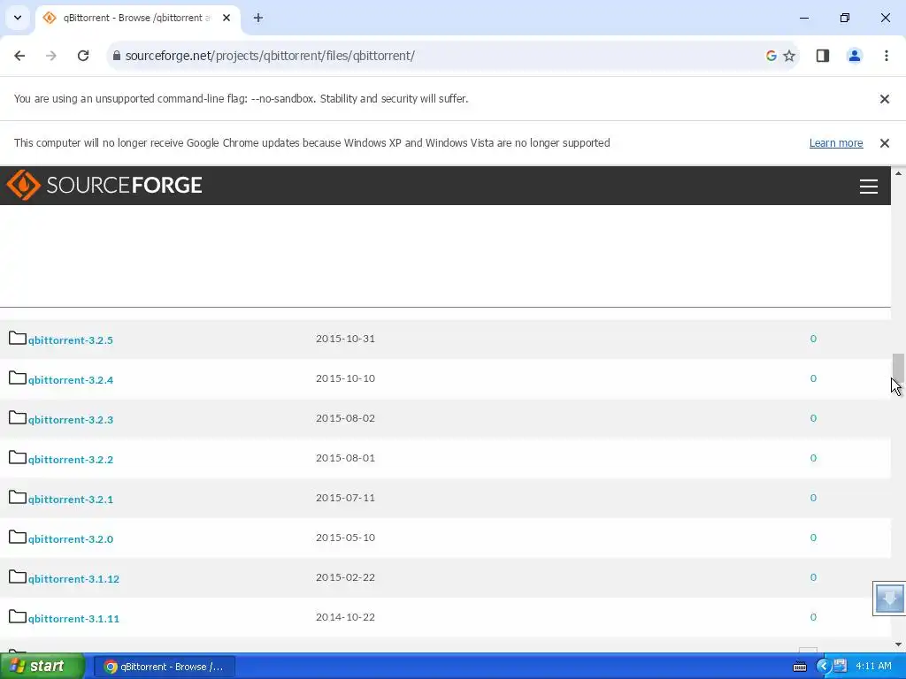Click the qBittorrent Chrome taskbar button
This screenshot has height=679, width=906.
coord(164,667)
